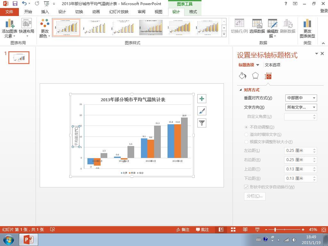
Task: Select the 溢出时缩排文字 radio option
Action: click(246, 135)
